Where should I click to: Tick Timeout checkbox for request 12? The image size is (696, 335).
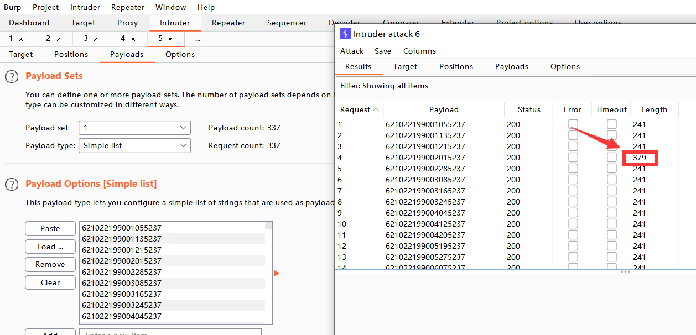pyautogui.click(x=611, y=246)
